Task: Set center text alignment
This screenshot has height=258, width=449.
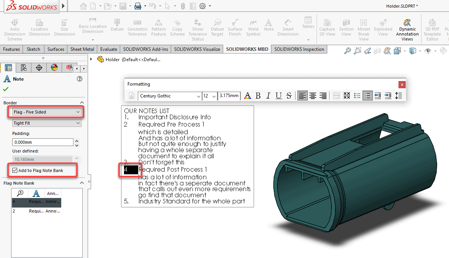Action: click(x=313, y=96)
